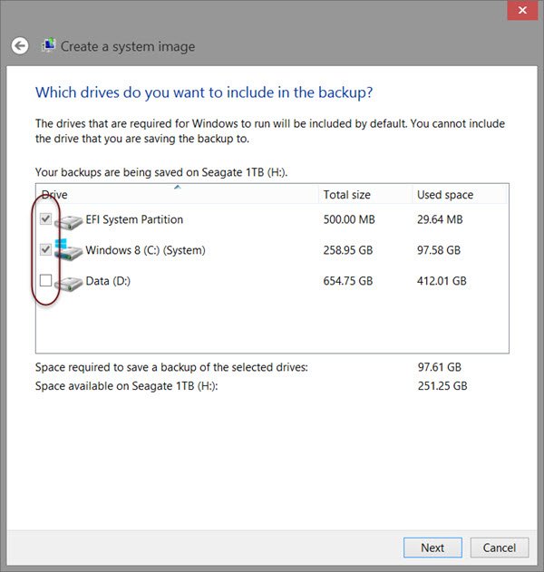Close the Create a system image dialog
The width and height of the screenshot is (544, 572).
(522, 10)
